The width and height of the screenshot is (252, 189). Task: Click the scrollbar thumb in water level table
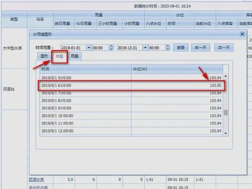[226, 113]
